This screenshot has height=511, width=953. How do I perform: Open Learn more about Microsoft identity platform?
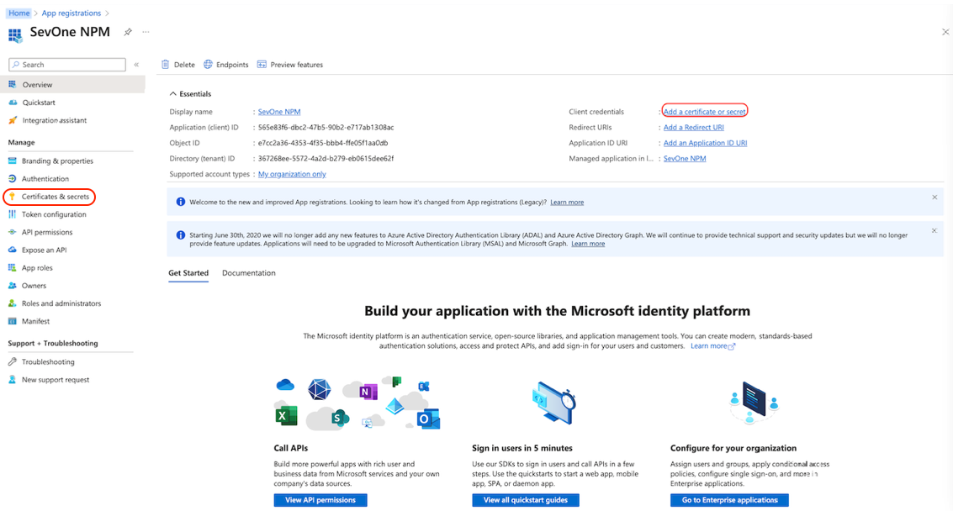coord(712,345)
